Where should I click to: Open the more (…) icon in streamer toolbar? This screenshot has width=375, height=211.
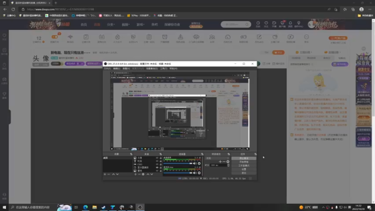[x=307, y=37]
